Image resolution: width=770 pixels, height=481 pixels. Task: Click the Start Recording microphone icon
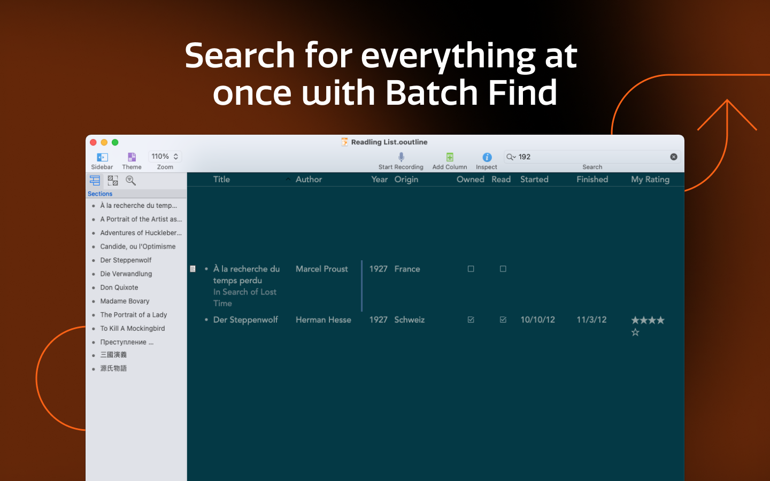401,157
